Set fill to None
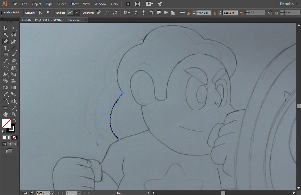 click(15, 138)
